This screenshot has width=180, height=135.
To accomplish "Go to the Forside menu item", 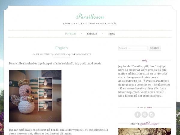I will click(x=70, y=34).
